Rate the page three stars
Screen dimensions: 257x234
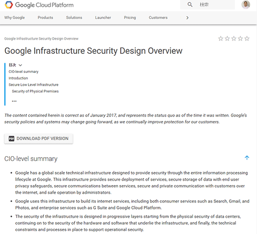click(234, 39)
